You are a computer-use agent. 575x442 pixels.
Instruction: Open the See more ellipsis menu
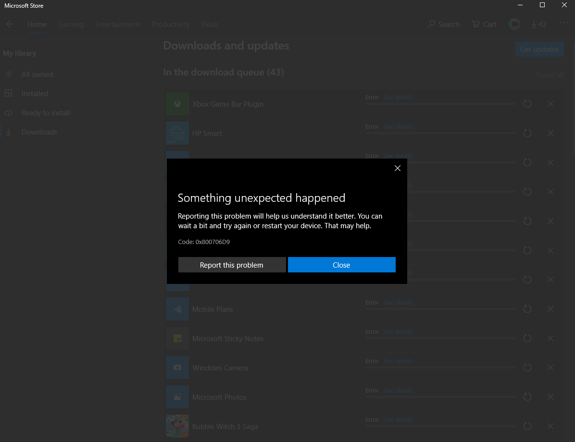tap(564, 23)
